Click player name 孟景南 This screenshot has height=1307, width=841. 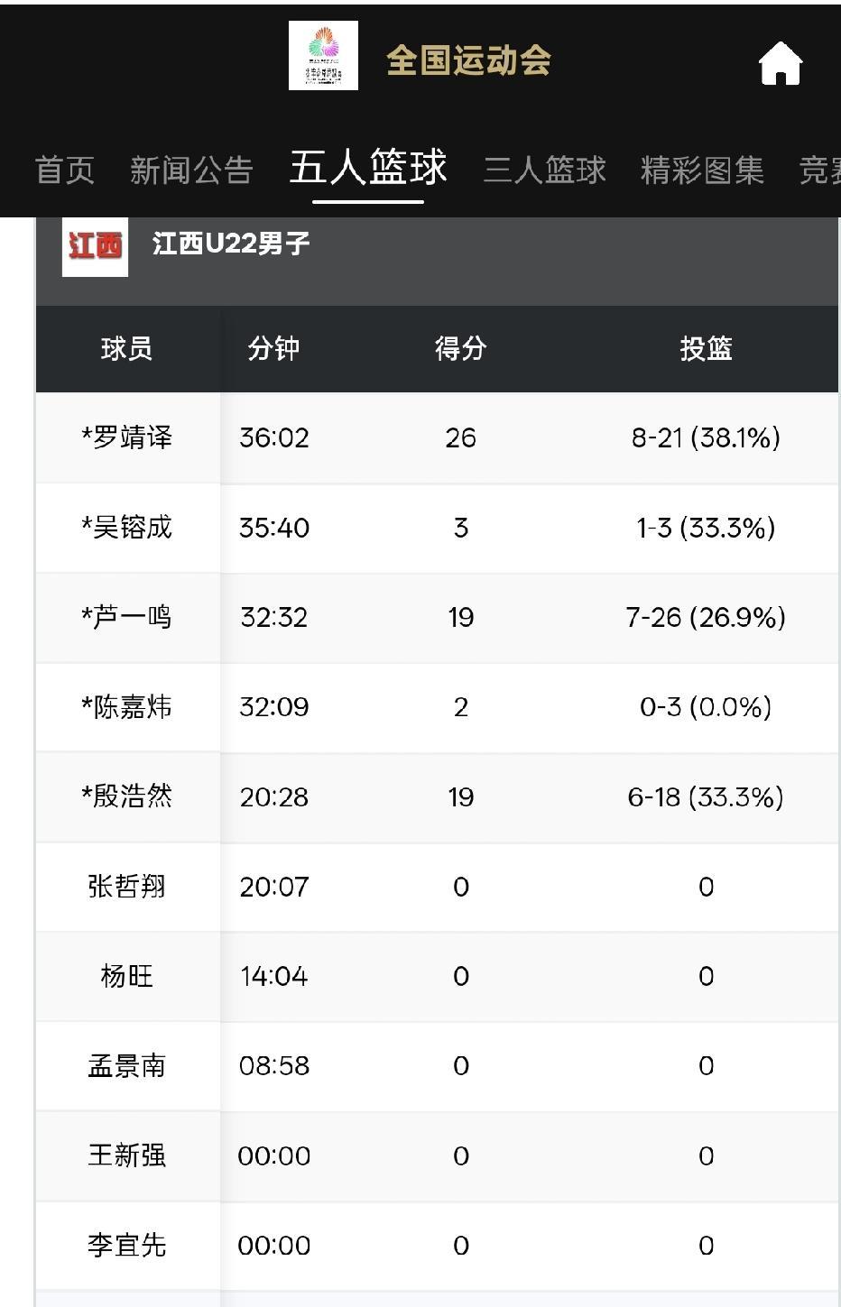(127, 1066)
